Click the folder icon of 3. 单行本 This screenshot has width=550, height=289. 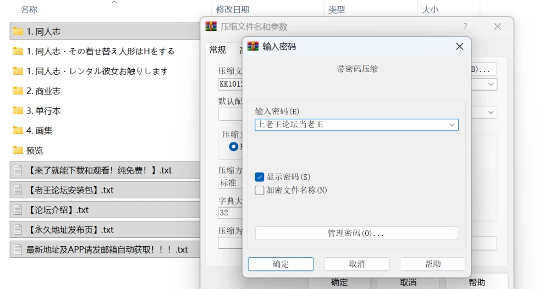tap(18, 111)
